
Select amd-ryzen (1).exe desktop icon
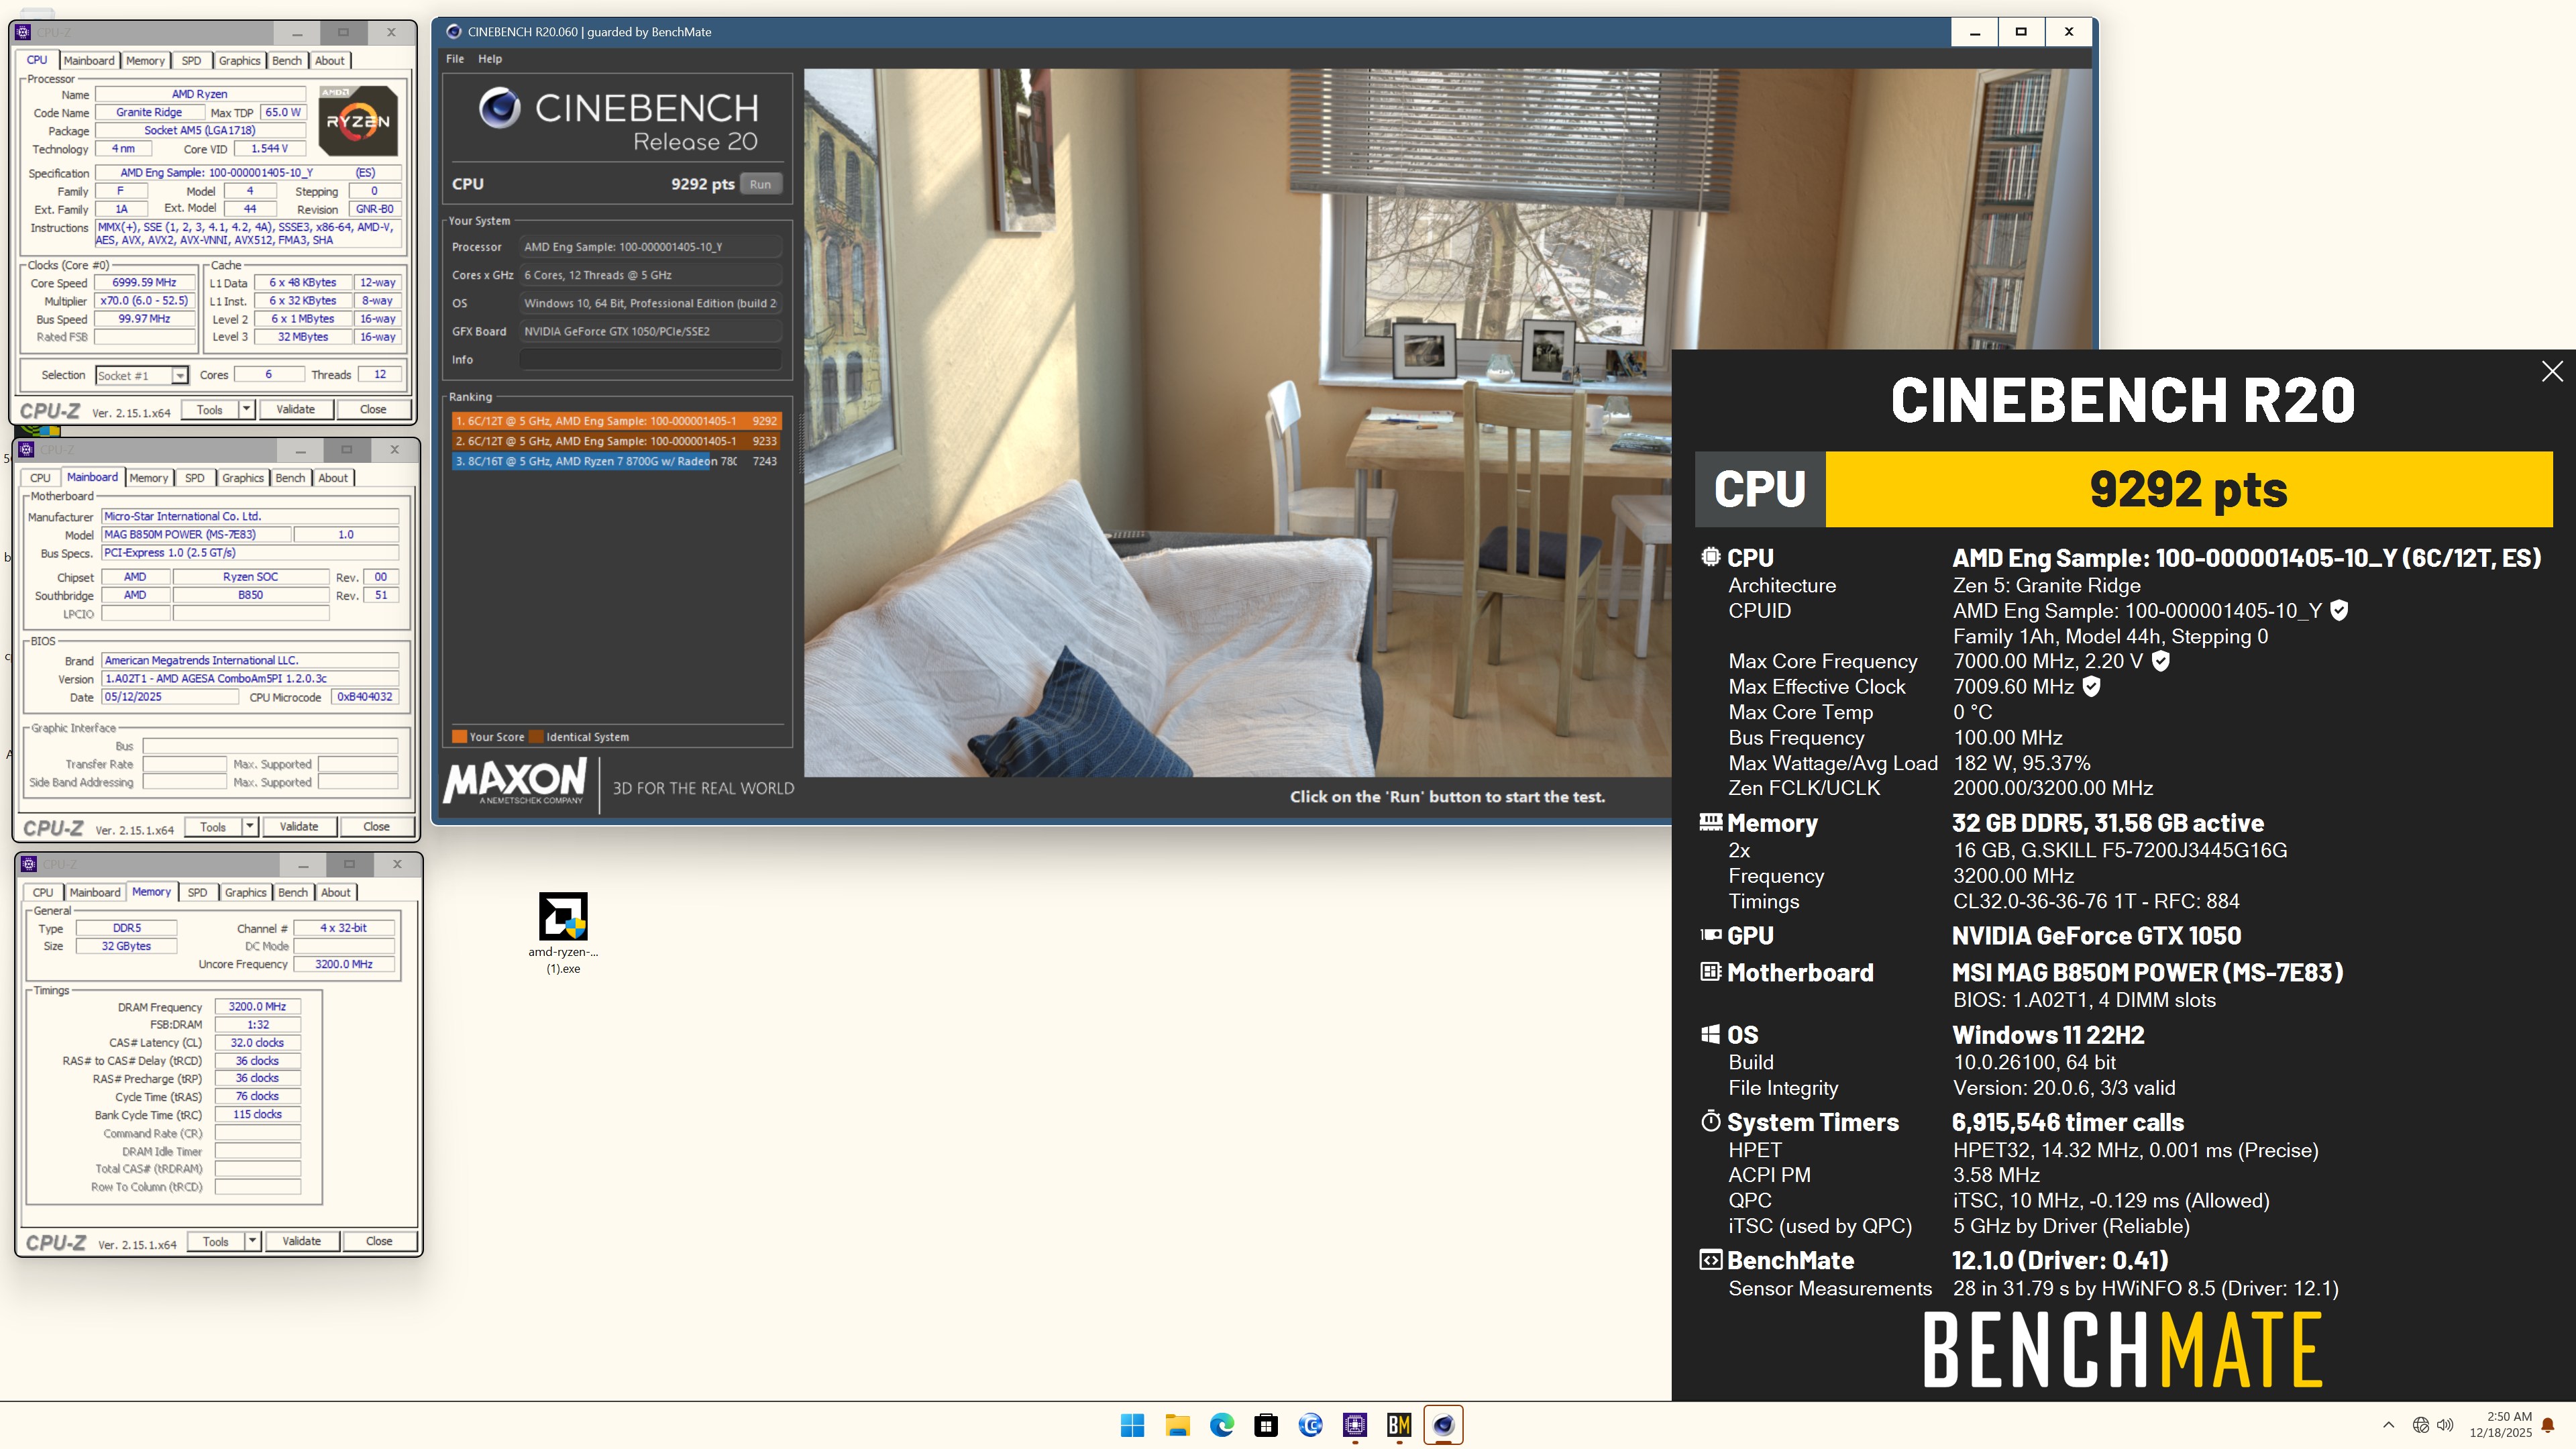click(563, 932)
